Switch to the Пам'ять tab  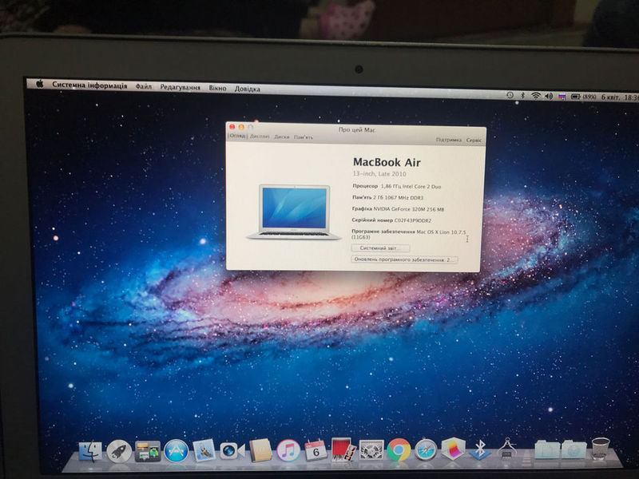coord(304,137)
